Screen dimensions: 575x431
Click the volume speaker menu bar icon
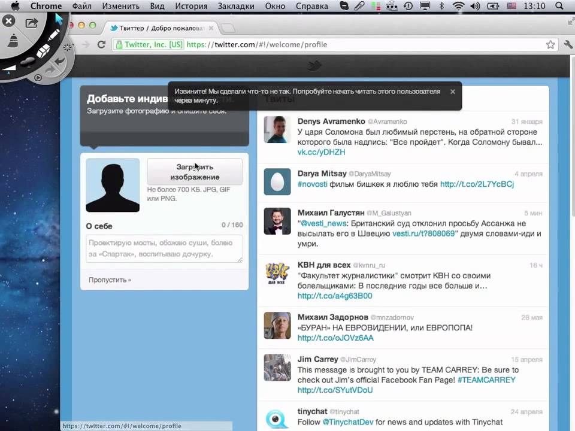(475, 6)
